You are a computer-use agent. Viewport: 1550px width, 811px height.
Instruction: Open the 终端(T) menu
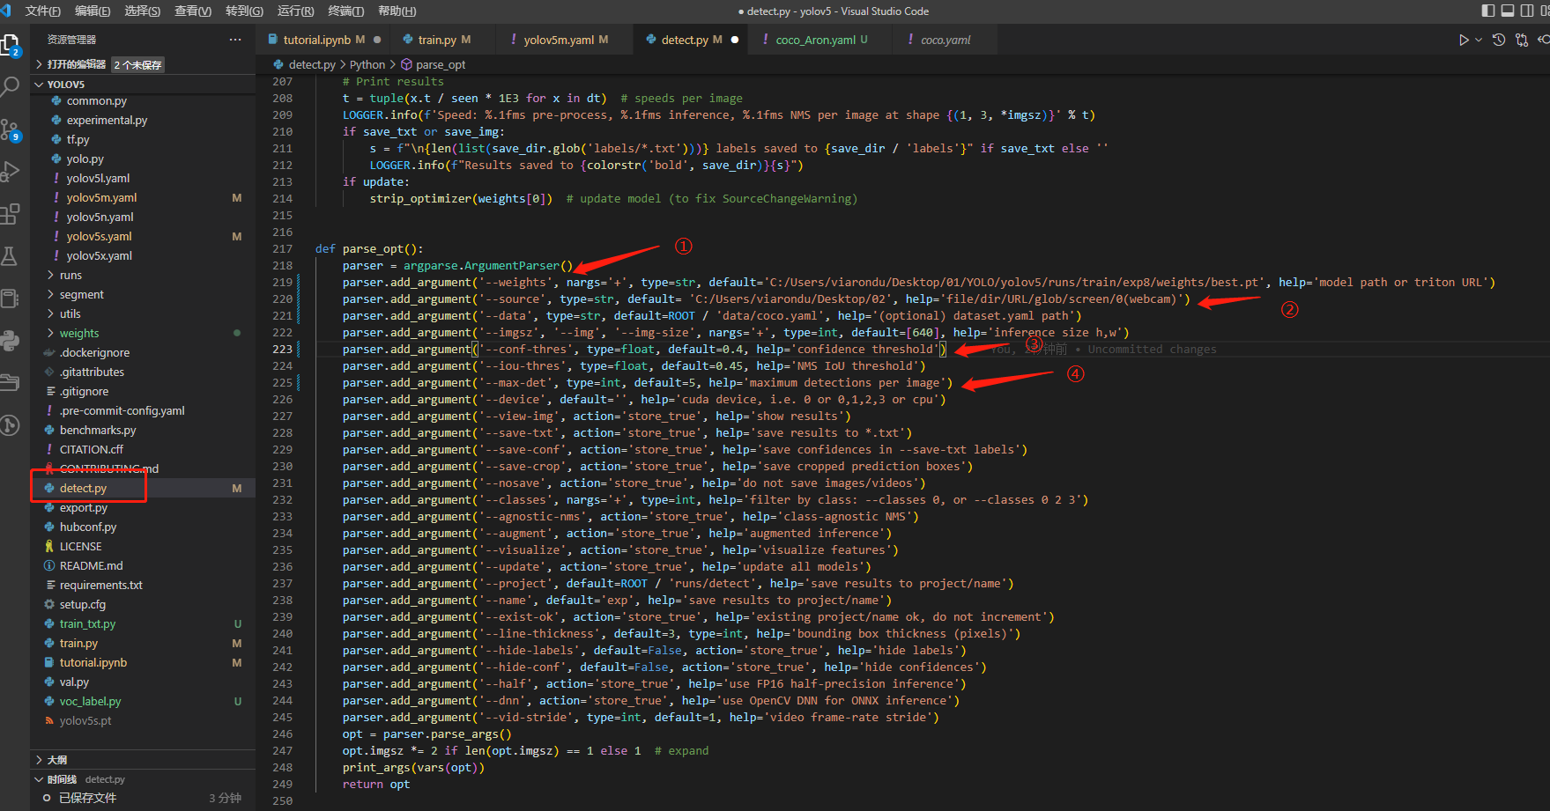click(x=345, y=11)
